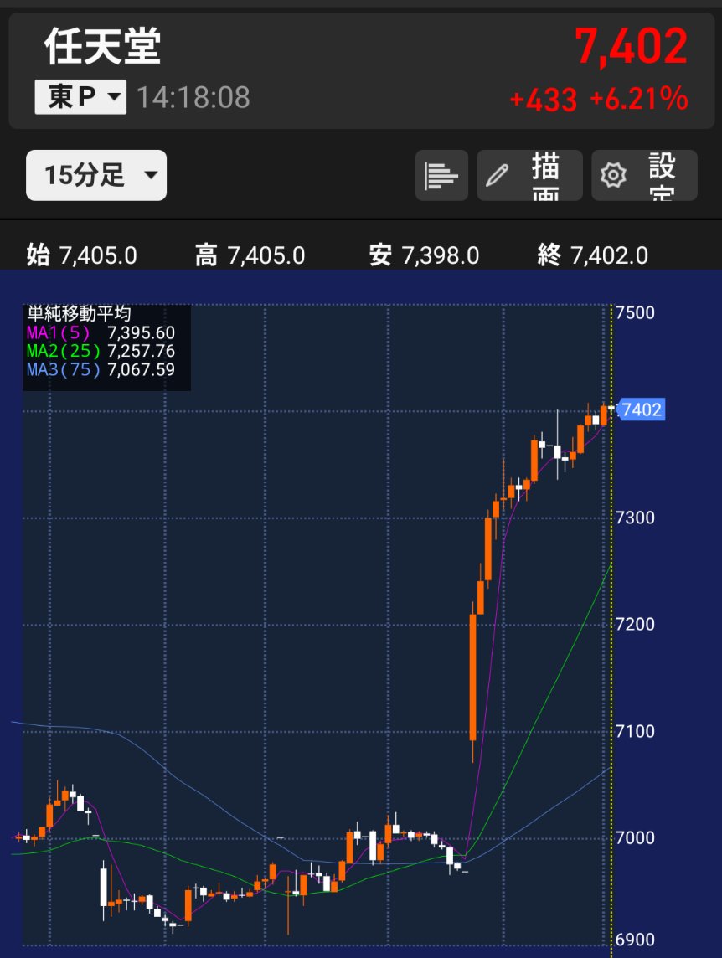Image resolution: width=722 pixels, height=958 pixels.
Task: Click the 7200 axis price label
Action: 635,625
